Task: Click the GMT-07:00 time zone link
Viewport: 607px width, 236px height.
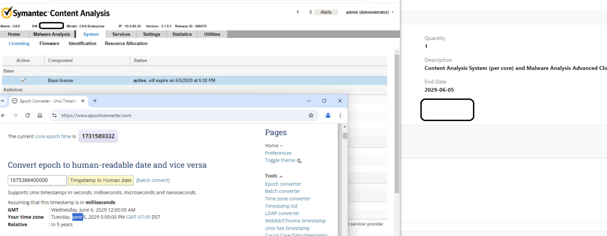Action: click(138, 217)
